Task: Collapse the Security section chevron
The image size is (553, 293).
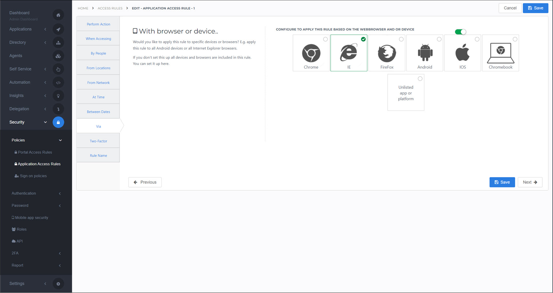Action: (45, 122)
